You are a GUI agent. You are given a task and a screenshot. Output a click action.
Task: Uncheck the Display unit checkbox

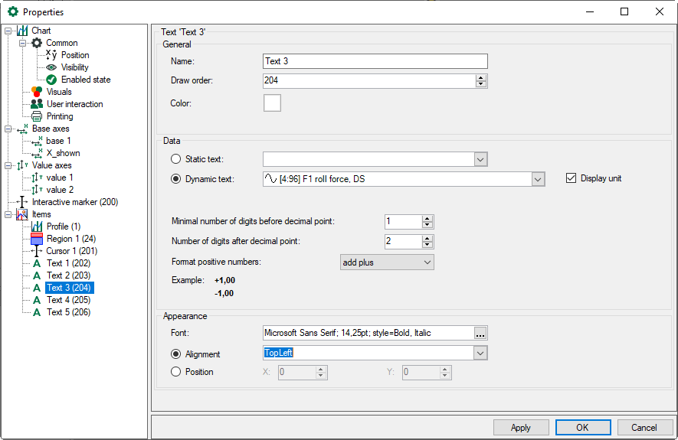570,178
